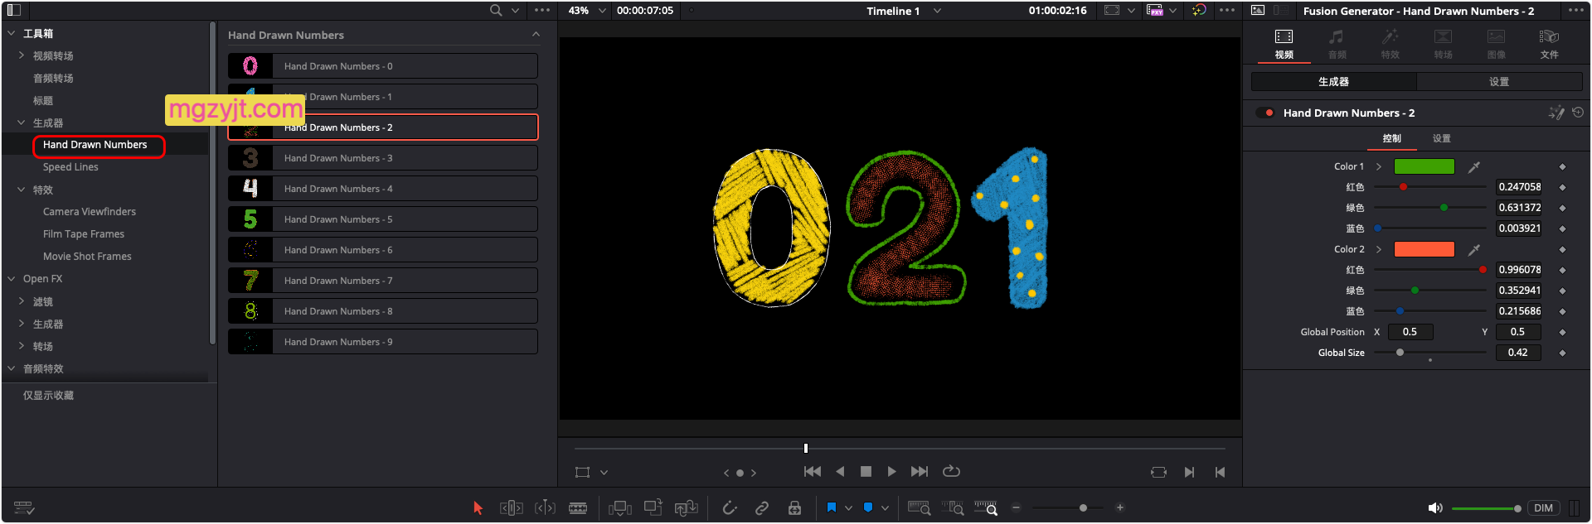Viewport: 1592px width, 524px height.
Task: Toggle the position lock icon
Action: tap(794, 507)
